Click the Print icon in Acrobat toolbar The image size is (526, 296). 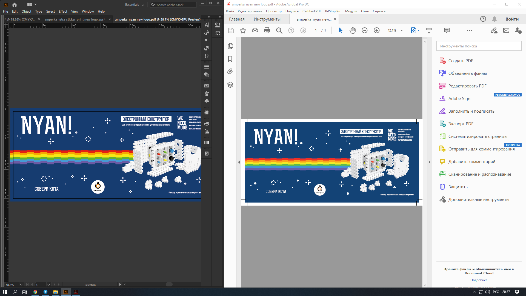click(x=267, y=30)
